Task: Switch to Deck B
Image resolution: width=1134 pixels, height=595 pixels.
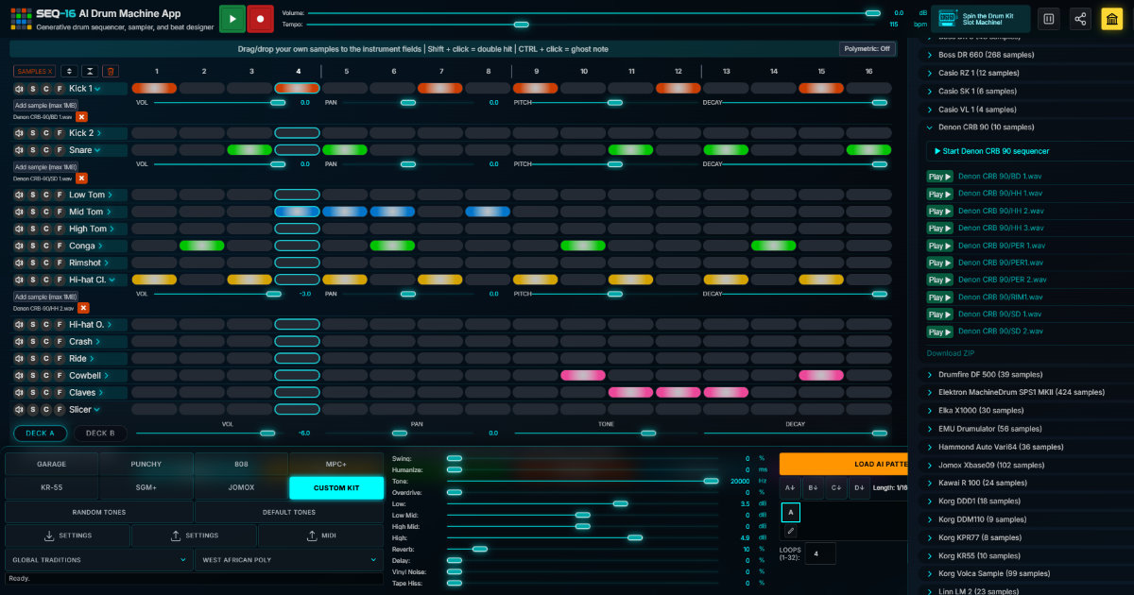Action: (100, 433)
